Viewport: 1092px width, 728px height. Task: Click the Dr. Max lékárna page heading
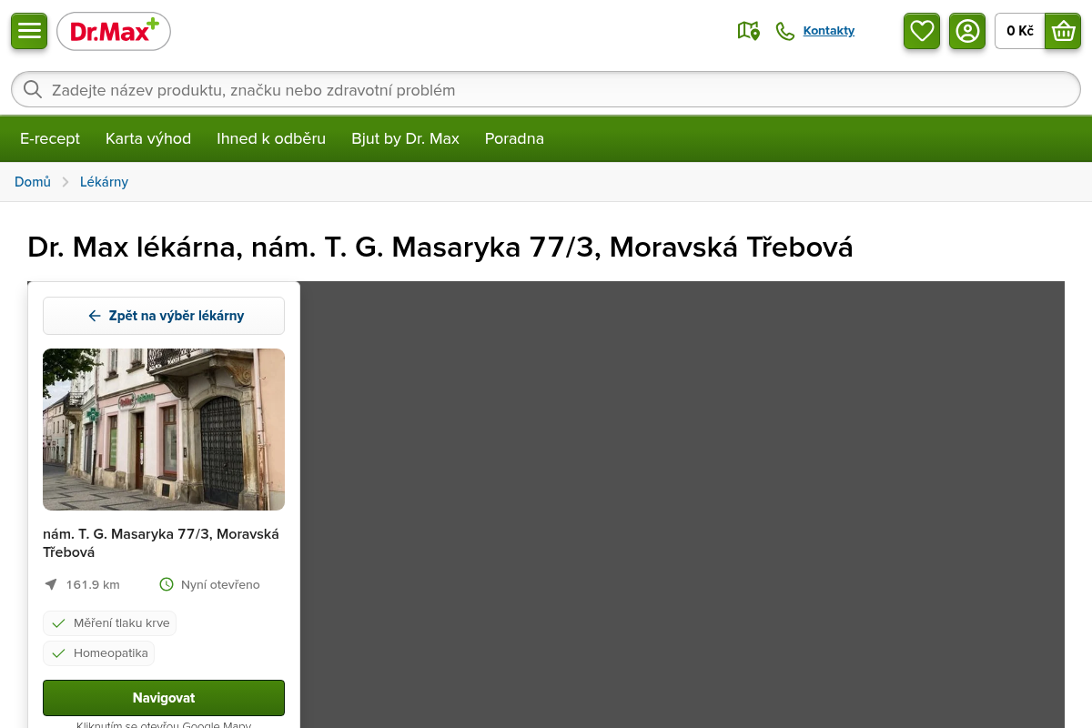tap(440, 247)
